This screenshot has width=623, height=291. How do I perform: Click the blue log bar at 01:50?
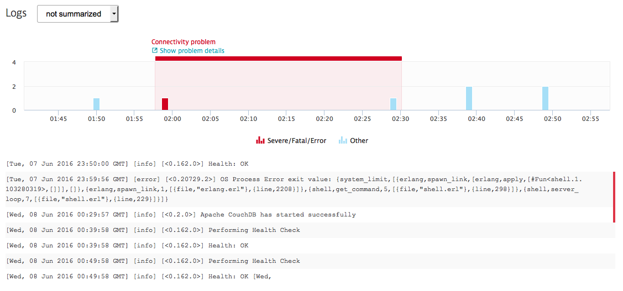(x=97, y=104)
